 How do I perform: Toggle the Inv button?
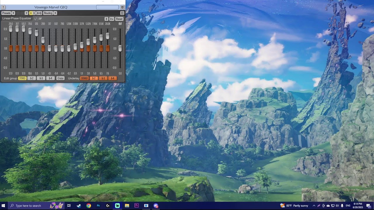point(112,19)
